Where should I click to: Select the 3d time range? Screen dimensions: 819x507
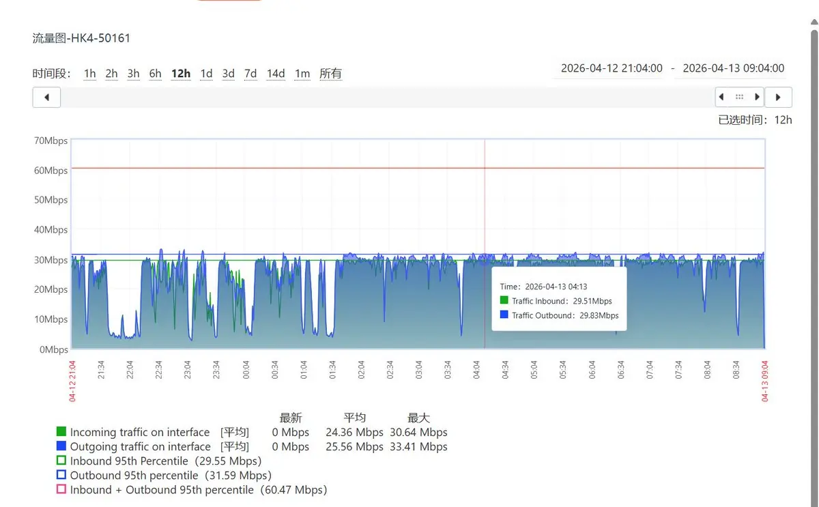[229, 74]
